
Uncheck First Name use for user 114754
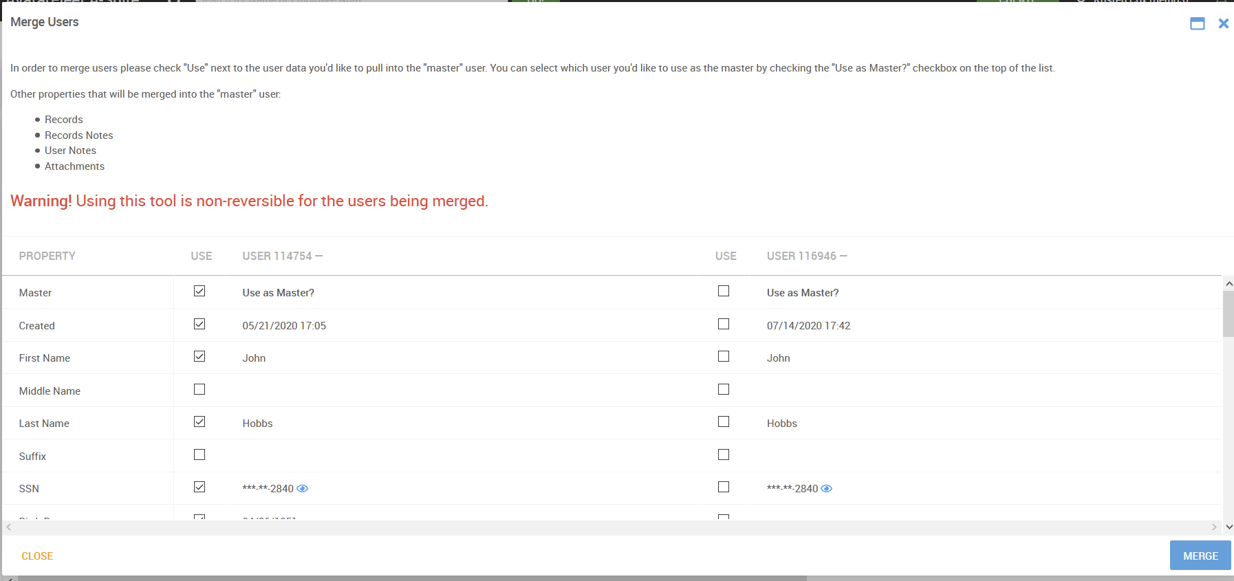pos(199,357)
